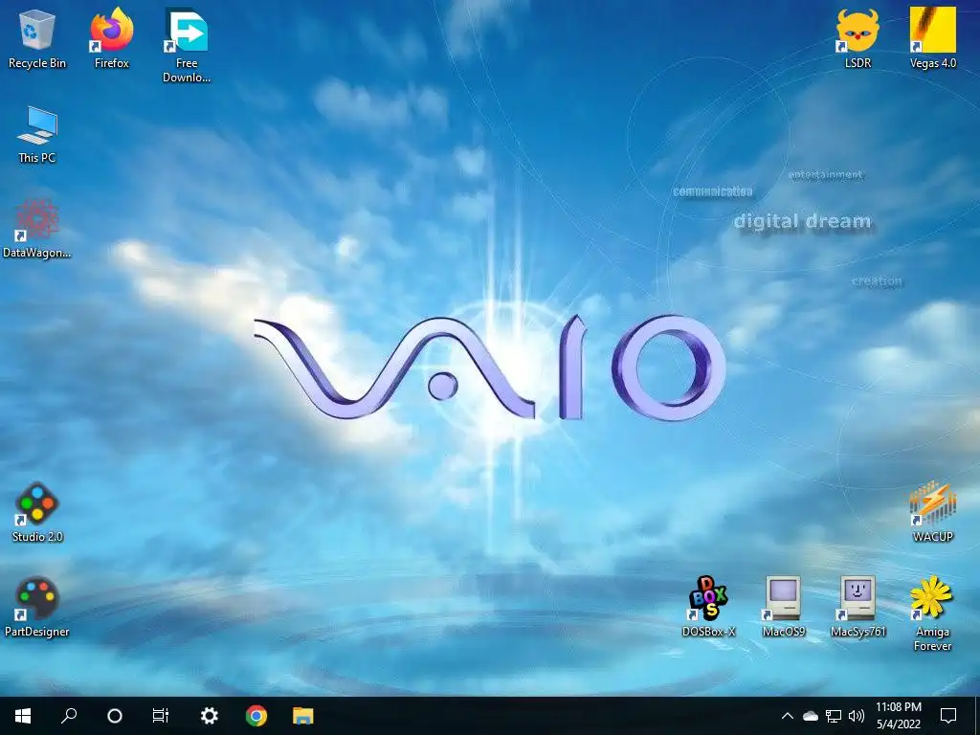Show hidden system tray icons
The height and width of the screenshot is (735, 980).
click(x=788, y=716)
